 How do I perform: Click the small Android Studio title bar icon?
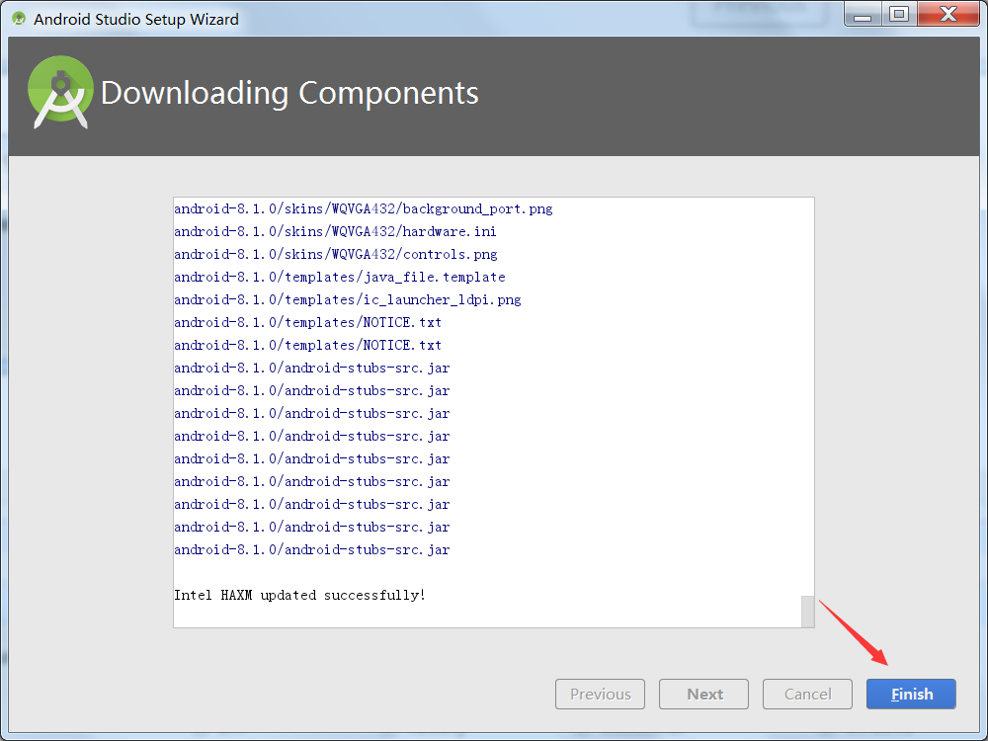point(19,19)
